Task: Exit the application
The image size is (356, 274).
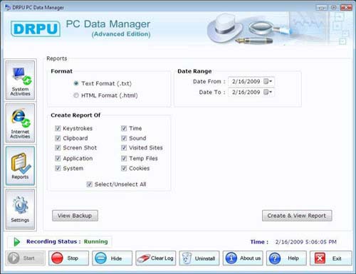Action: [x=331, y=258]
